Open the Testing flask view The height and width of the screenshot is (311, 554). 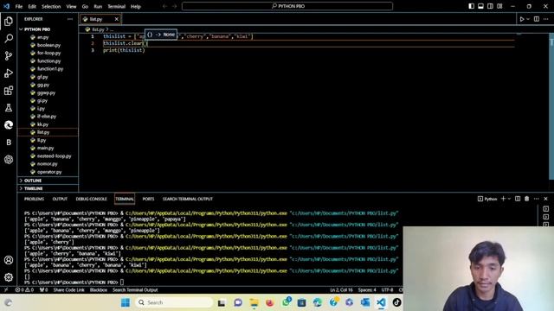coord(9,108)
